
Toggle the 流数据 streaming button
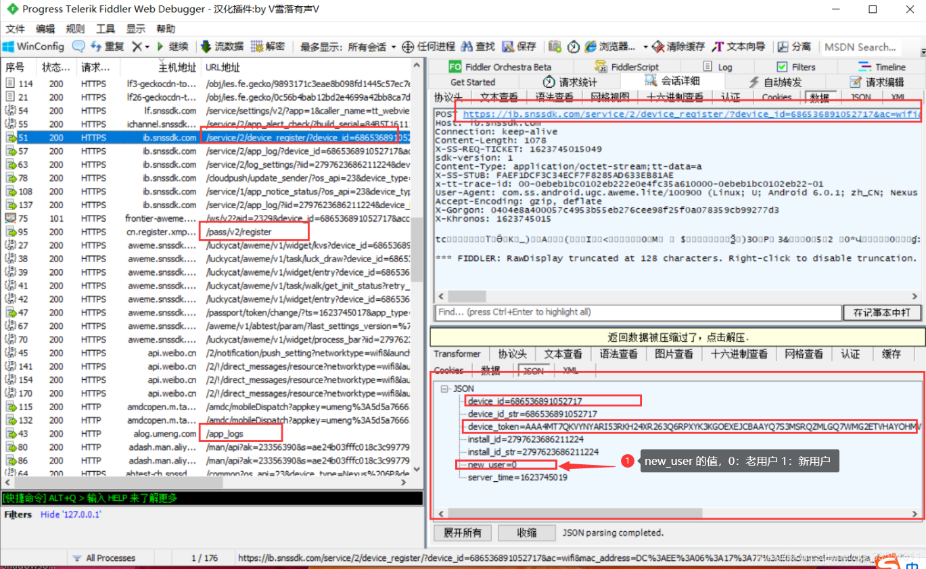click(x=223, y=47)
